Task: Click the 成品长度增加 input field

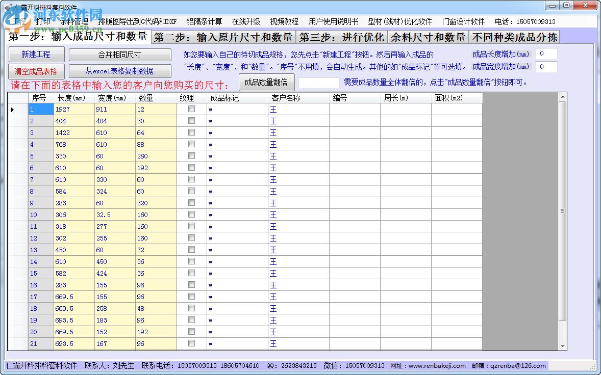Action: (545, 54)
